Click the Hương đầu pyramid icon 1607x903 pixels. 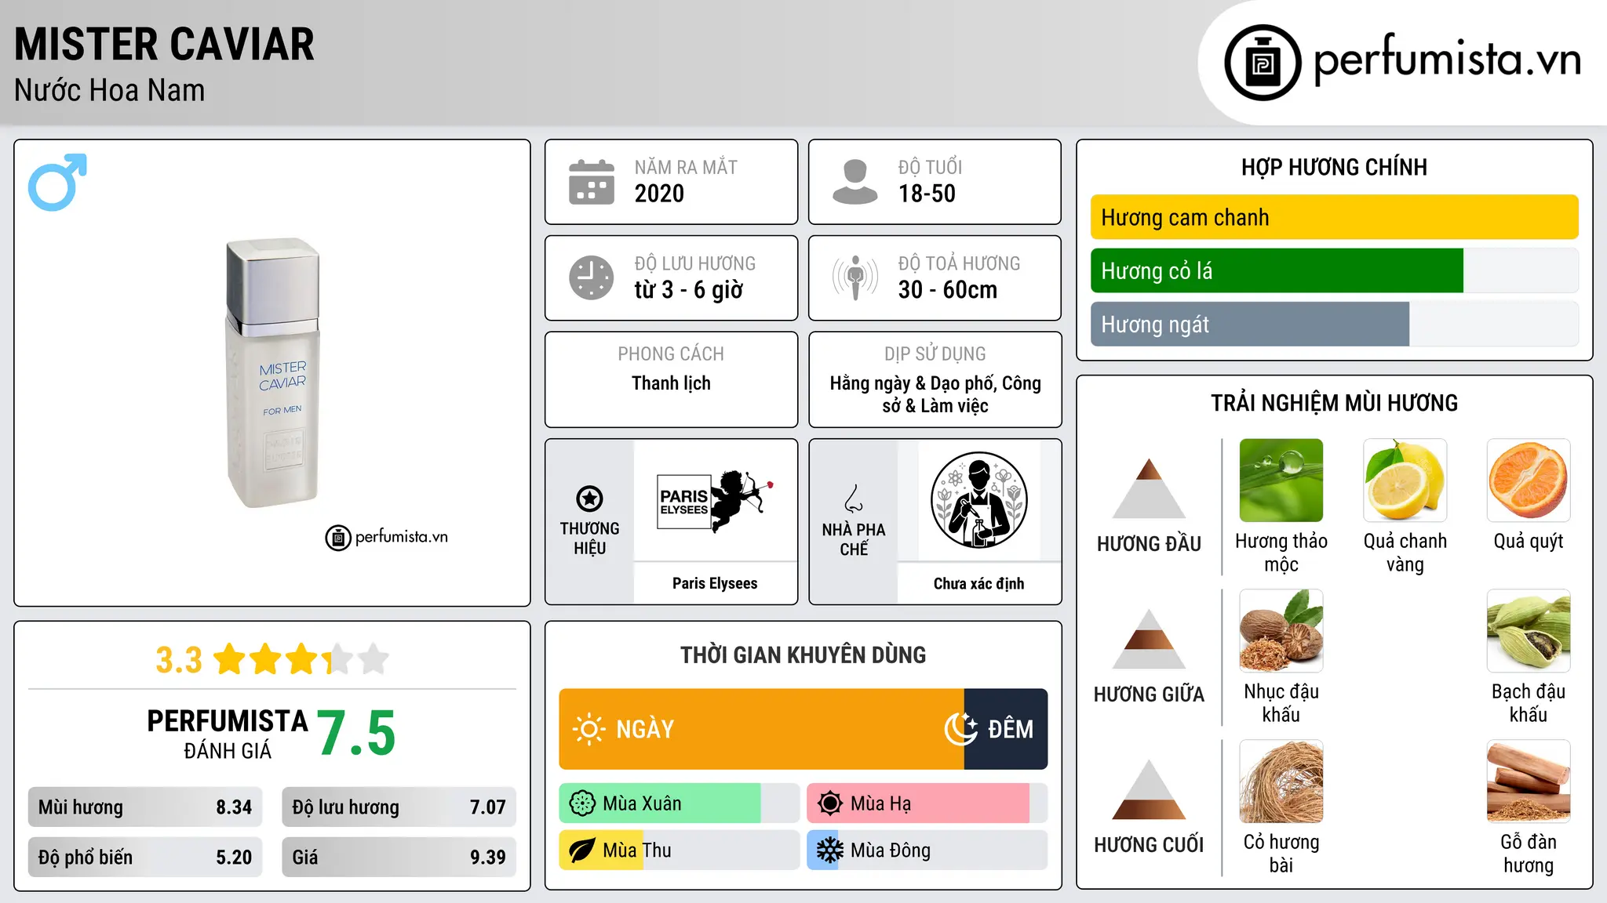click(x=1149, y=488)
